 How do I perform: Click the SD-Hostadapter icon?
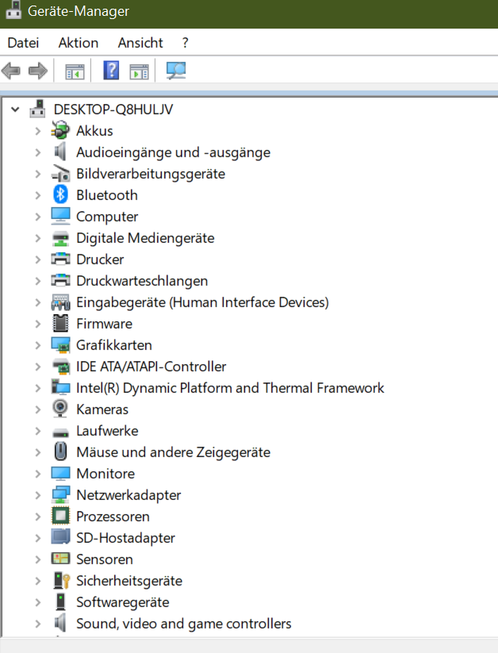(x=60, y=536)
